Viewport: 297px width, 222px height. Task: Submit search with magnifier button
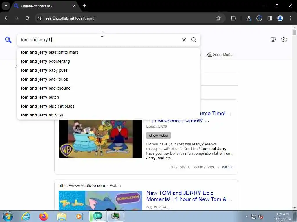[194, 40]
